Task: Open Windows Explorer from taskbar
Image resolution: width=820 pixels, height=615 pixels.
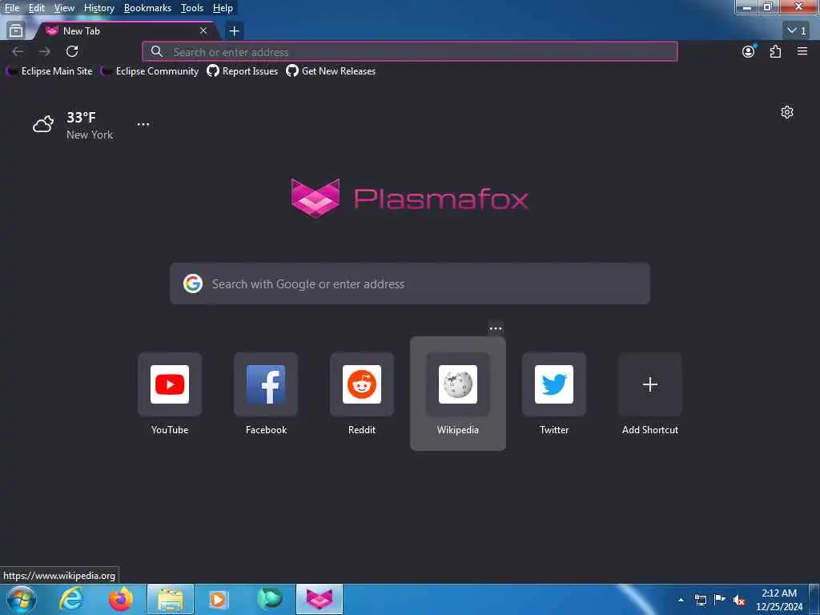Action: point(171,599)
